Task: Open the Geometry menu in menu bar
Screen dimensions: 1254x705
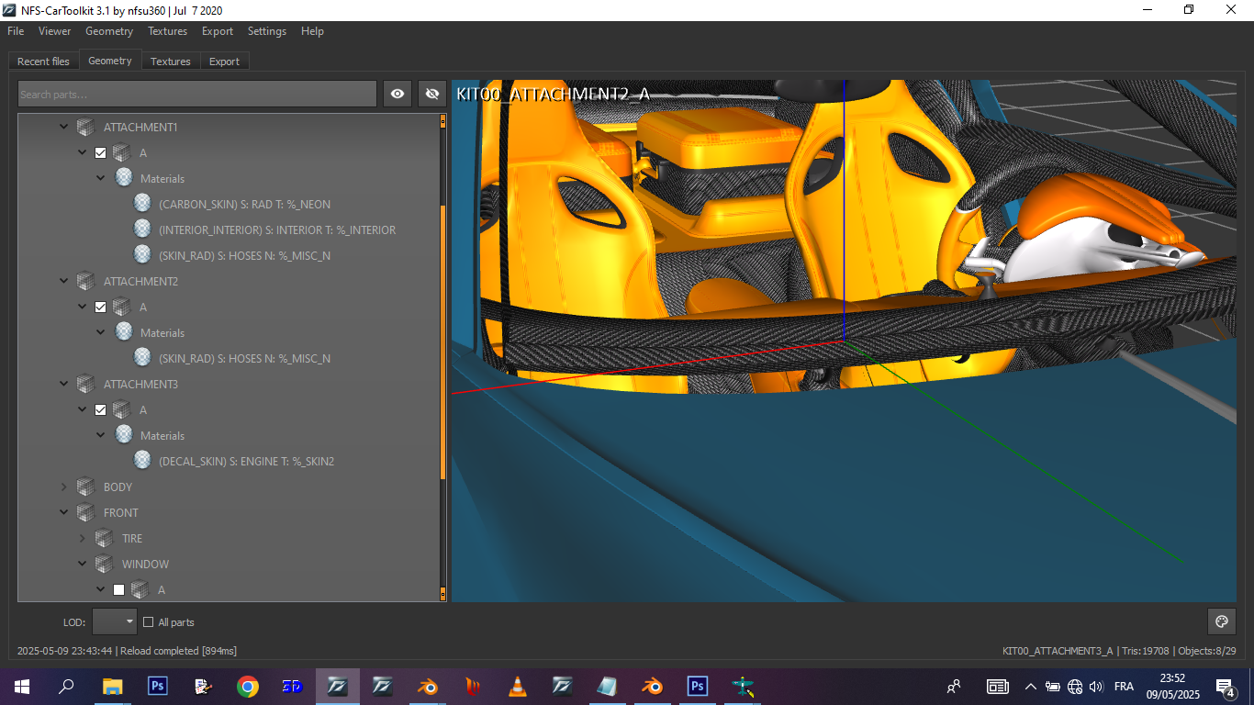Action: [x=109, y=31]
